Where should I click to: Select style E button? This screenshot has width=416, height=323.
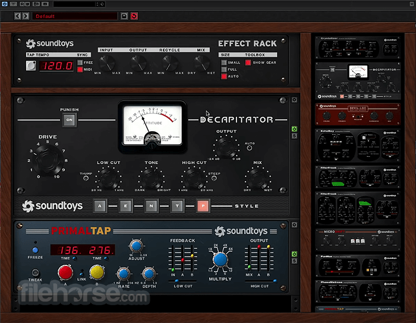point(126,206)
